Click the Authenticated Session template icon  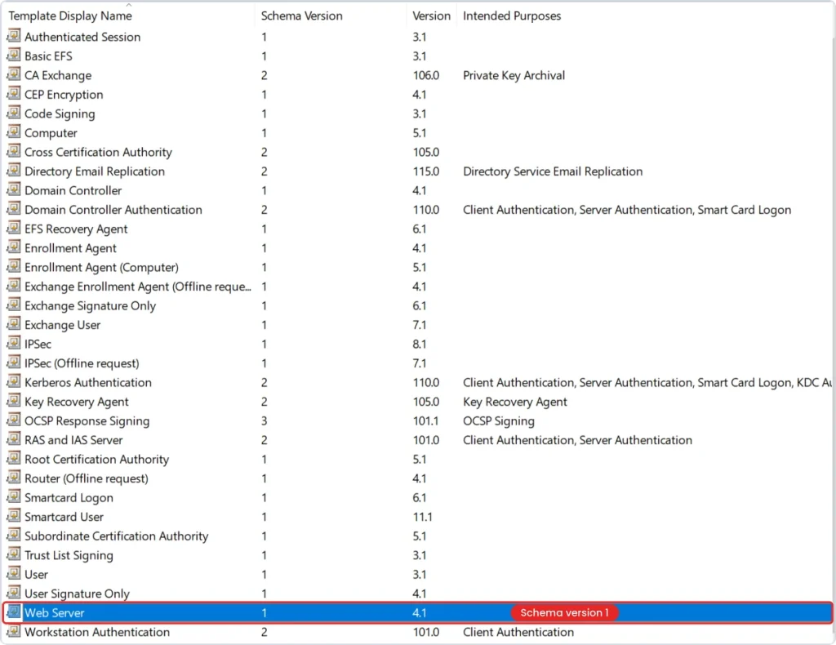pyautogui.click(x=13, y=36)
